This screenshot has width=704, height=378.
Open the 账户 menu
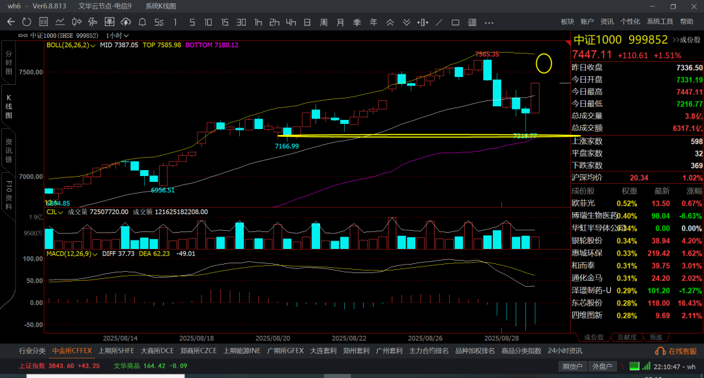[x=587, y=22]
